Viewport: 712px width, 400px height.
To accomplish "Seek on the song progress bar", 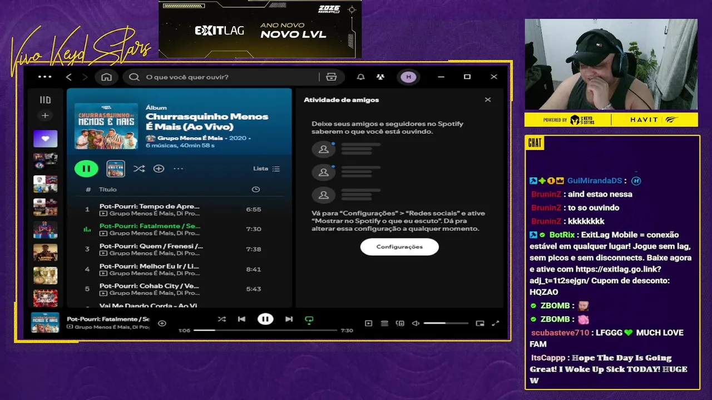I will pos(265,330).
